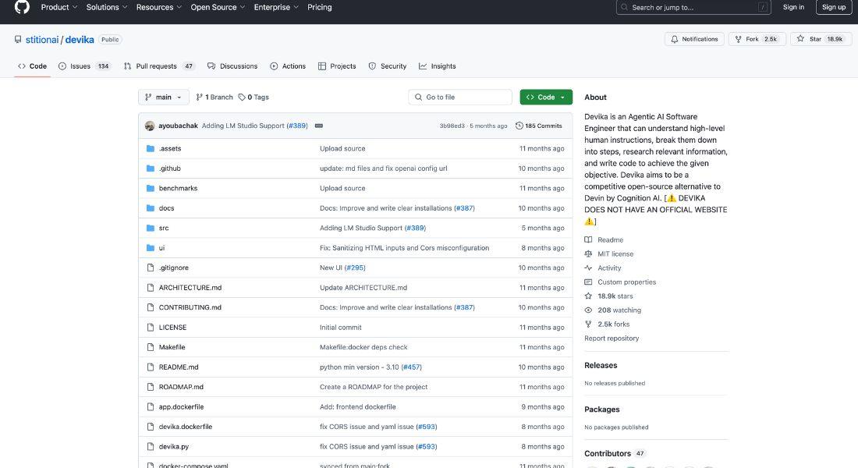Switch to the Actions tab
This screenshot has width=858, height=468.
[x=288, y=66]
